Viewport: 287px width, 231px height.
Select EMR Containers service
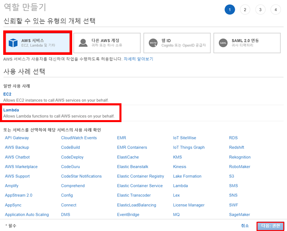pos(132,147)
